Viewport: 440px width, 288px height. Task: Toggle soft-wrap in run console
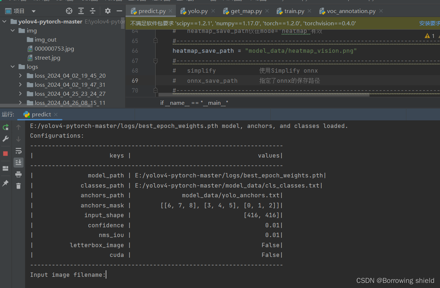[18, 151]
